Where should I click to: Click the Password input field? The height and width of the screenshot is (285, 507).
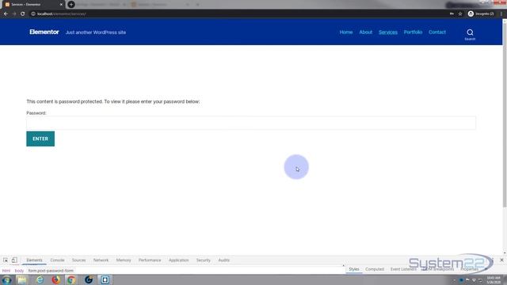[251, 123]
